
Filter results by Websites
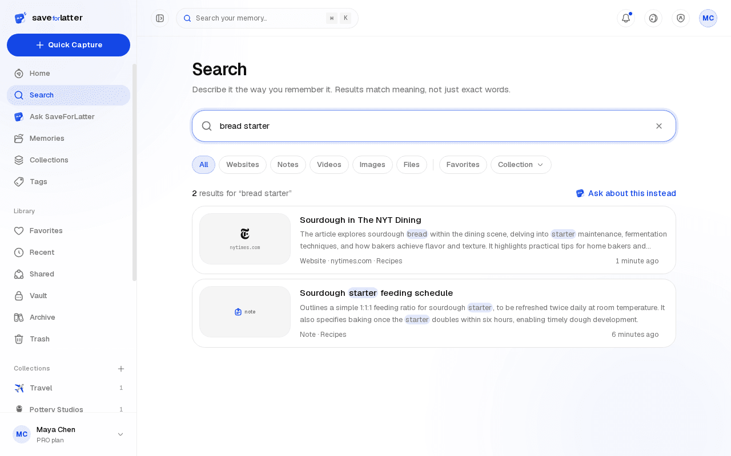click(x=243, y=165)
